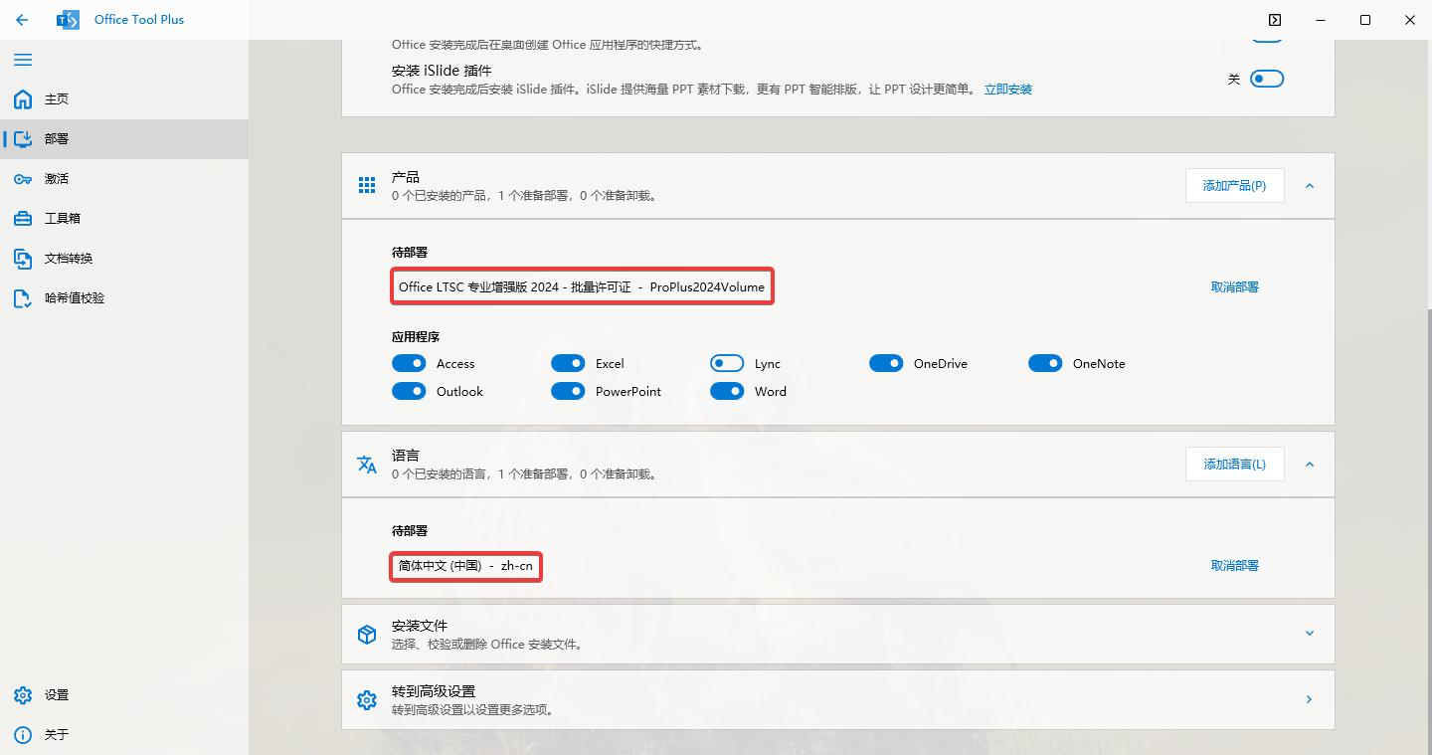Expand the 安装文件 section
1432x755 pixels.
tap(1310, 634)
